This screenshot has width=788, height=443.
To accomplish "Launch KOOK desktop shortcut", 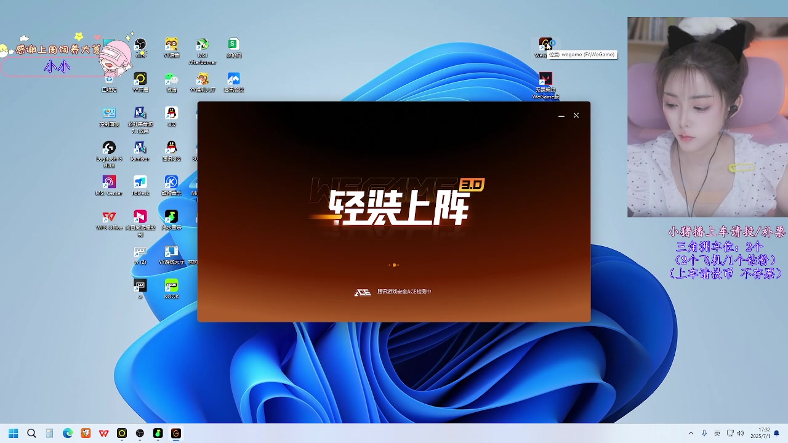I will (x=172, y=289).
